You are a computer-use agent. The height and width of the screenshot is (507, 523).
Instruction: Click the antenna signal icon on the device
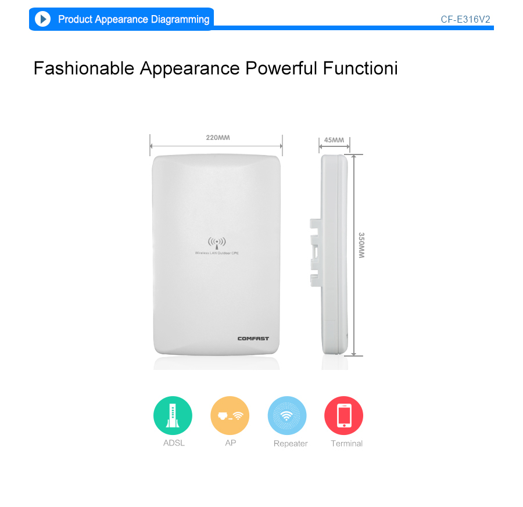[217, 243]
